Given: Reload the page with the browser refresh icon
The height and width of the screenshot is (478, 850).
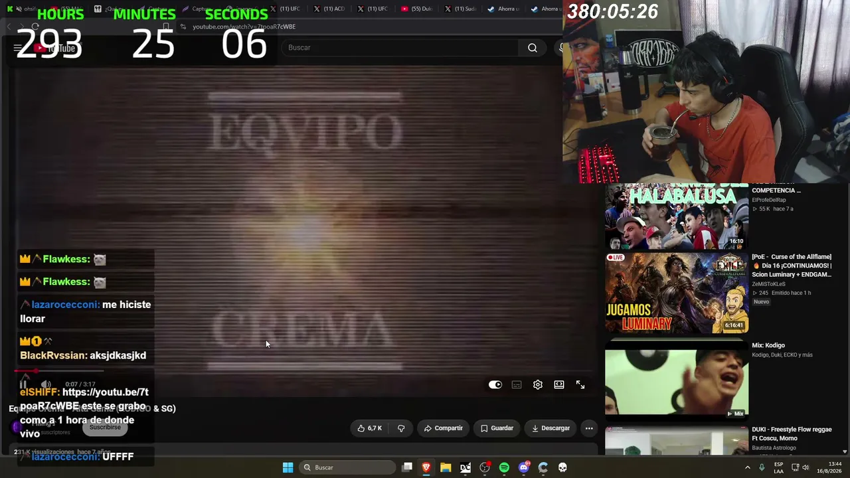Looking at the screenshot, I should click(35, 27).
